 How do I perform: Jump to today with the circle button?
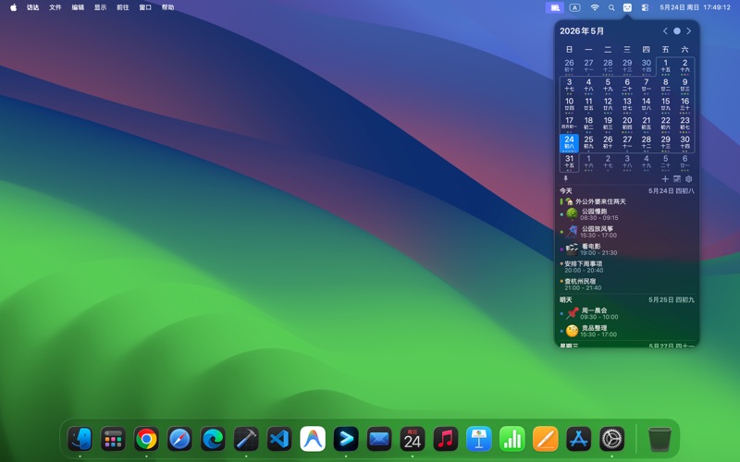pos(677,31)
